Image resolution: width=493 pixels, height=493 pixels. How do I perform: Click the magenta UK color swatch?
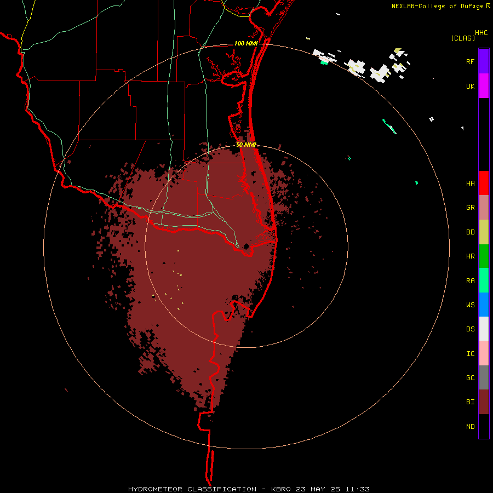(484, 85)
